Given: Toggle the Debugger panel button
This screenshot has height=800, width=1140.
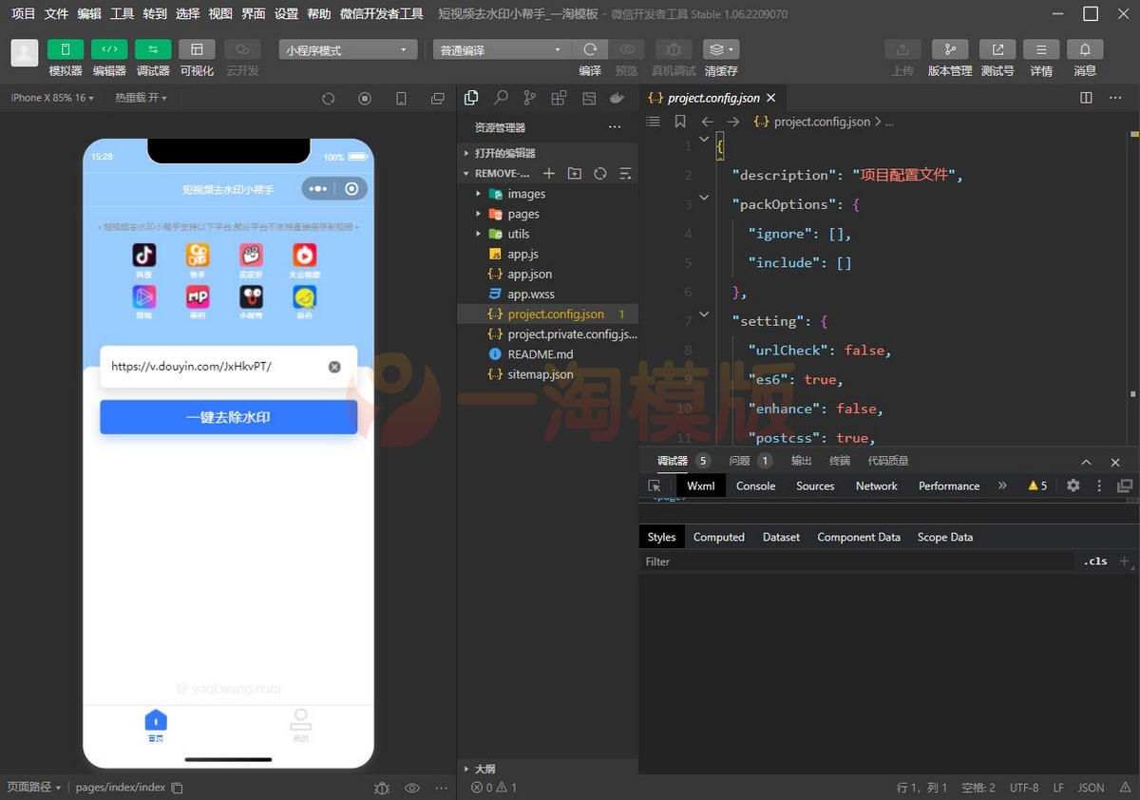Looking at the screenshot, I should pyautogui.click(x=153, y=49).
